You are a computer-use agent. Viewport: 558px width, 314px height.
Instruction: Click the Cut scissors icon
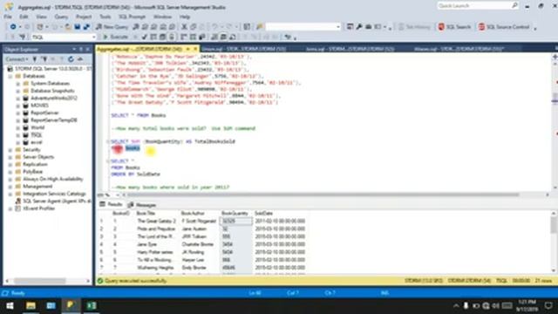[x=184, y=27]
